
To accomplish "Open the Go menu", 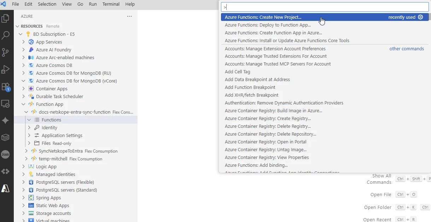I will 80,4.
